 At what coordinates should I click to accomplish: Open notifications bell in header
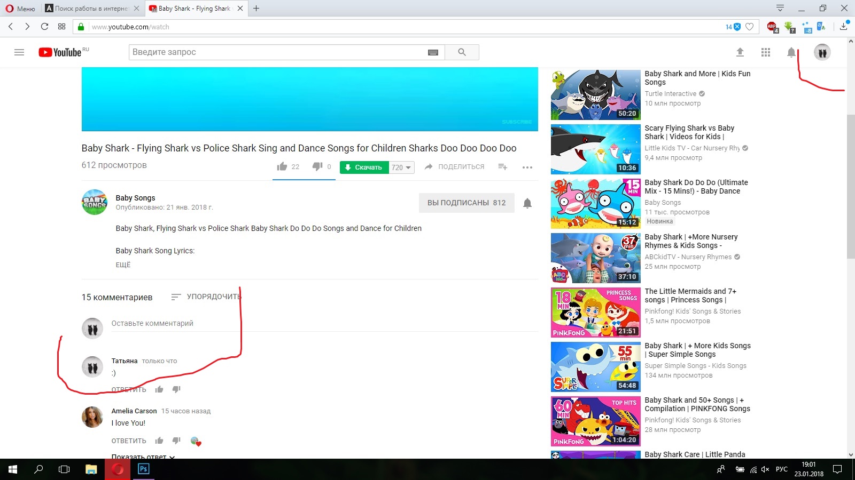point(791,52)
